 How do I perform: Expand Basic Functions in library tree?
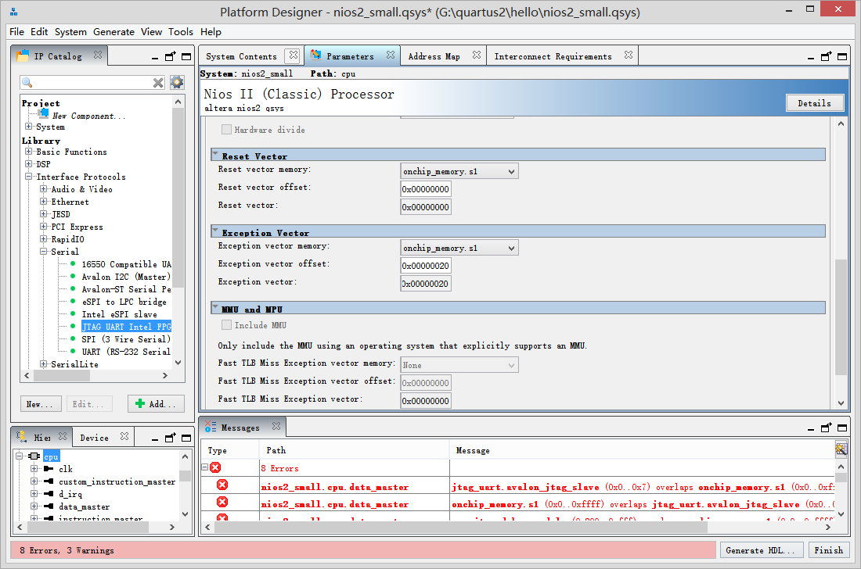(28, 152)
